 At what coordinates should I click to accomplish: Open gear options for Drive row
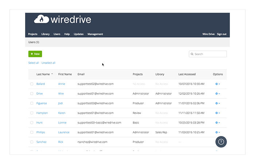(217, 94)
